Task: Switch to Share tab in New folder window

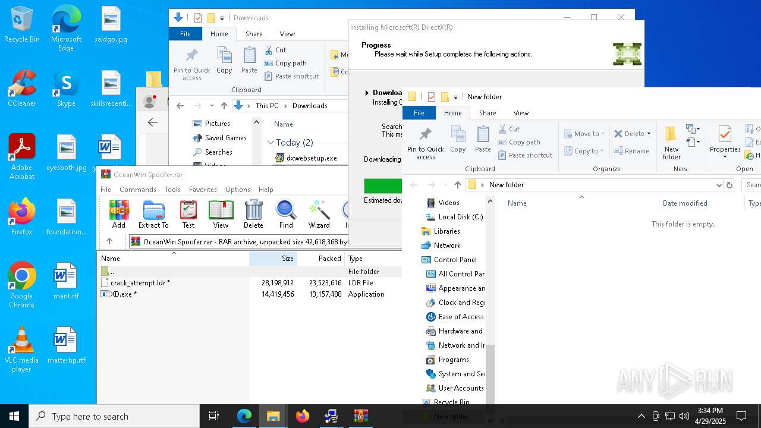Action: tap(488, 113)
